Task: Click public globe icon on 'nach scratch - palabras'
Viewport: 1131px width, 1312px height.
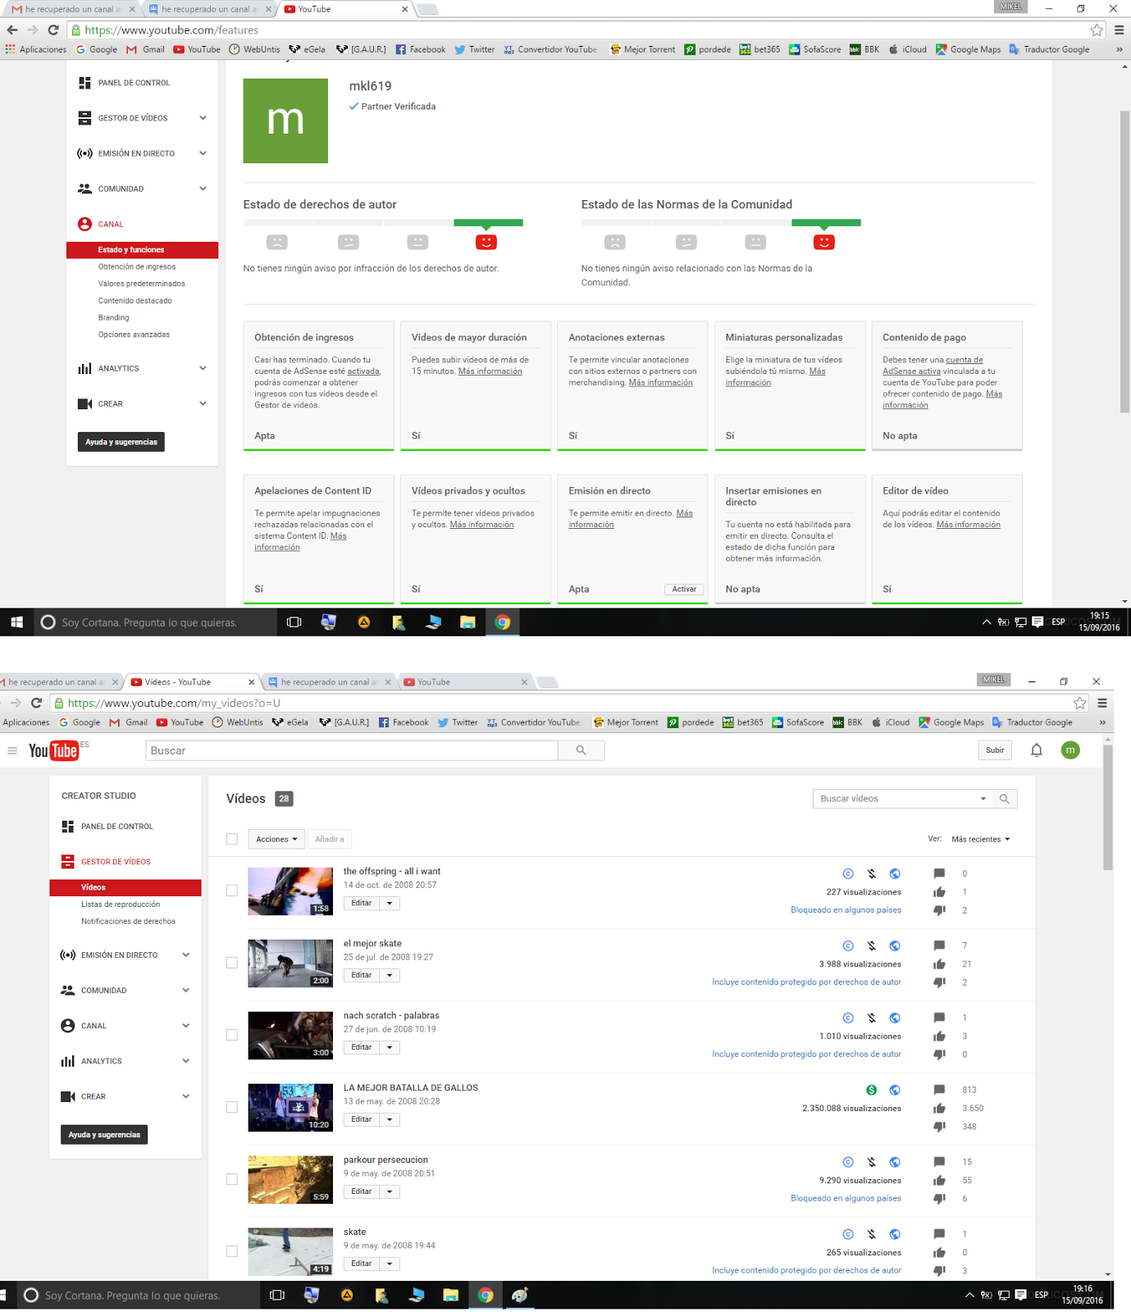Action: 895,1018
